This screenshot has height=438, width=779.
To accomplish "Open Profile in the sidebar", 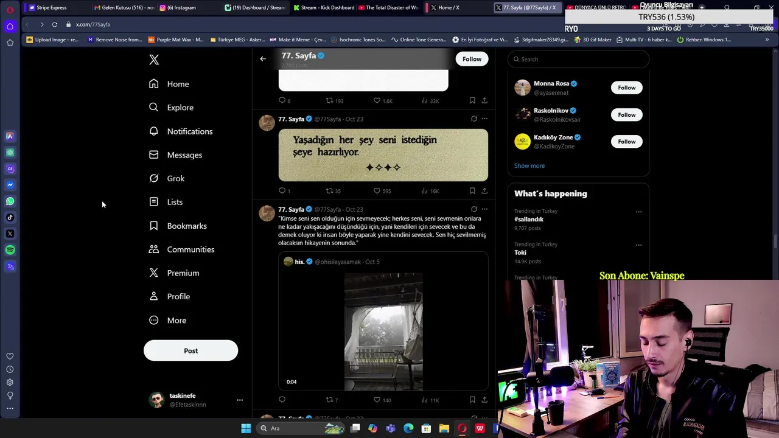I will pos(170,297).
